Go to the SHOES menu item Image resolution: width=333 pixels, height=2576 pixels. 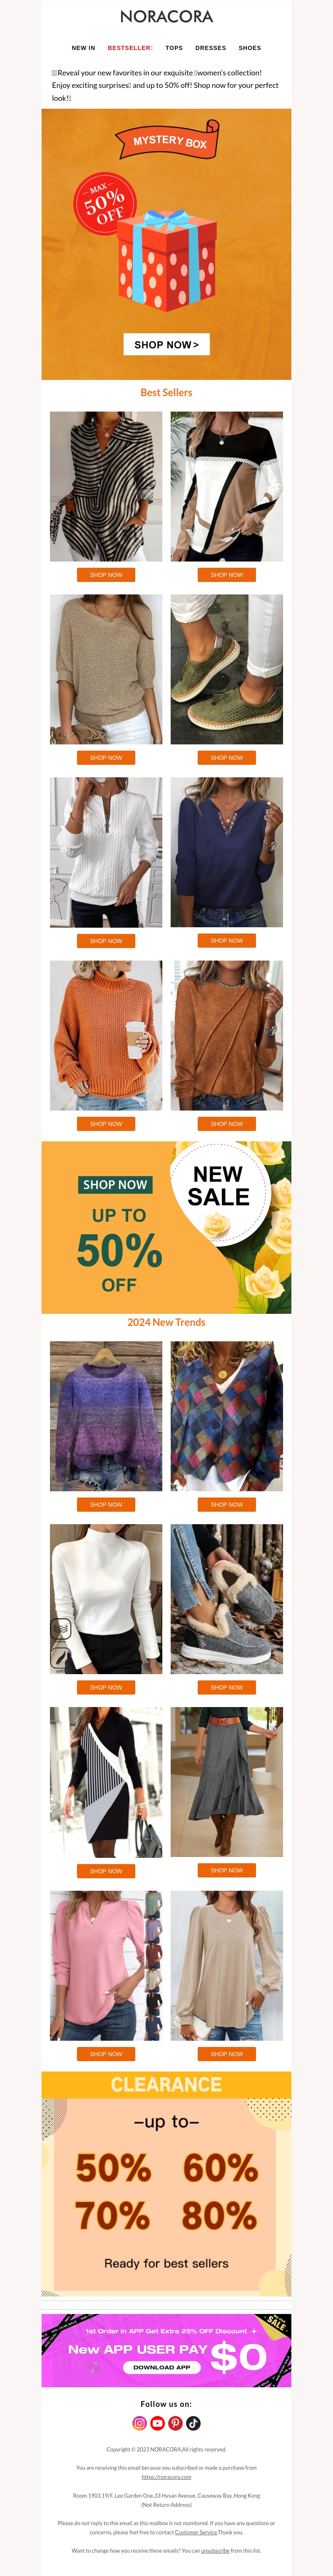pos(250,48)
